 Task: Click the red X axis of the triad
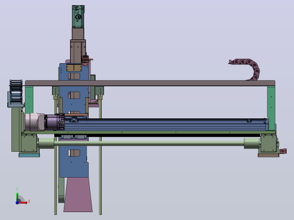coord(23,203)
